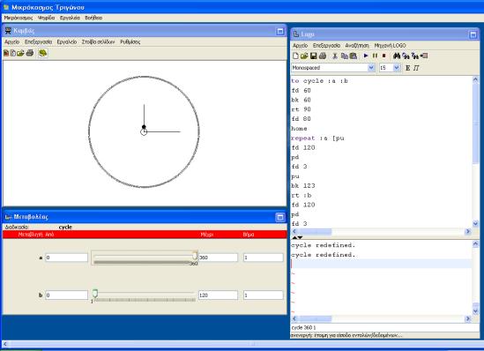
Task: Click the code editor scrollbar down arrow
Action: click(x=475, y=224)
